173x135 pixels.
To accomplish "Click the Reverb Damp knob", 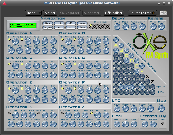I will 161,27.
